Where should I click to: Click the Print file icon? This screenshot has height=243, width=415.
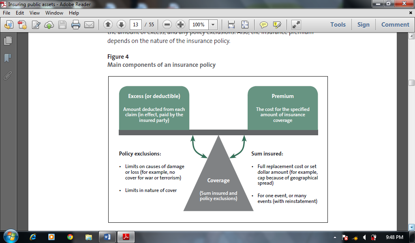pyautogui.click(x=76, y=25)
